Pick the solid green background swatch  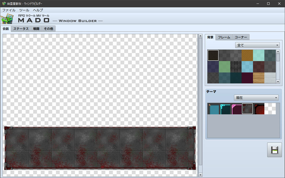225,67
